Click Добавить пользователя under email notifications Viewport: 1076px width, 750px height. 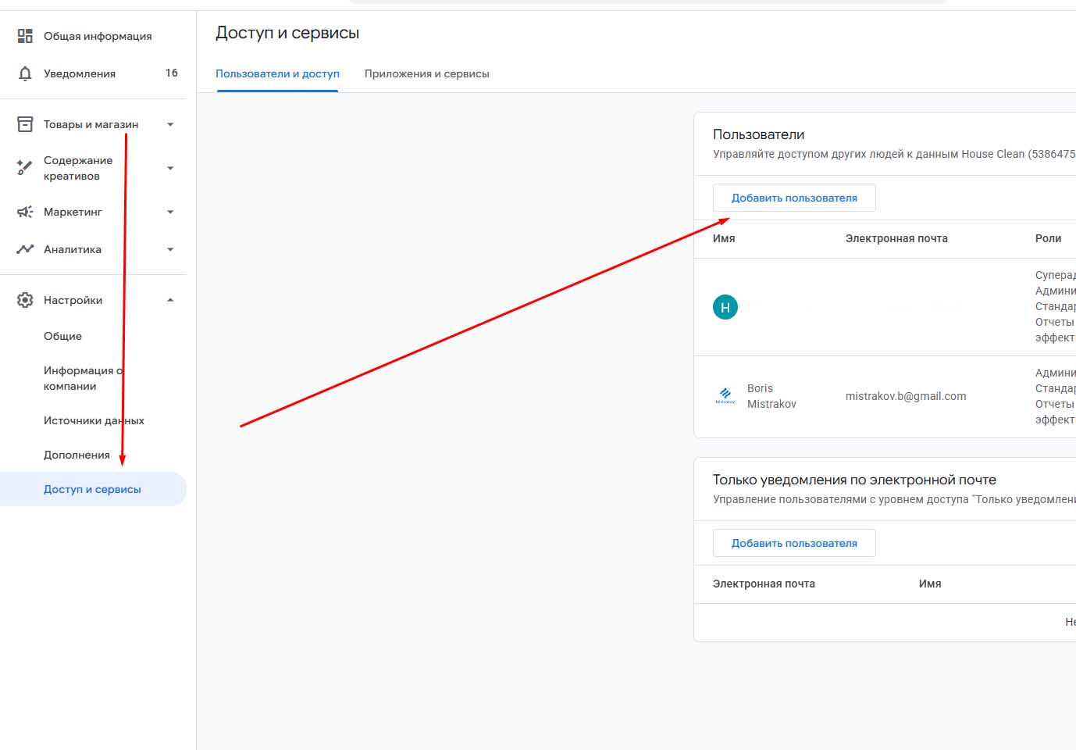click(793, 543)
